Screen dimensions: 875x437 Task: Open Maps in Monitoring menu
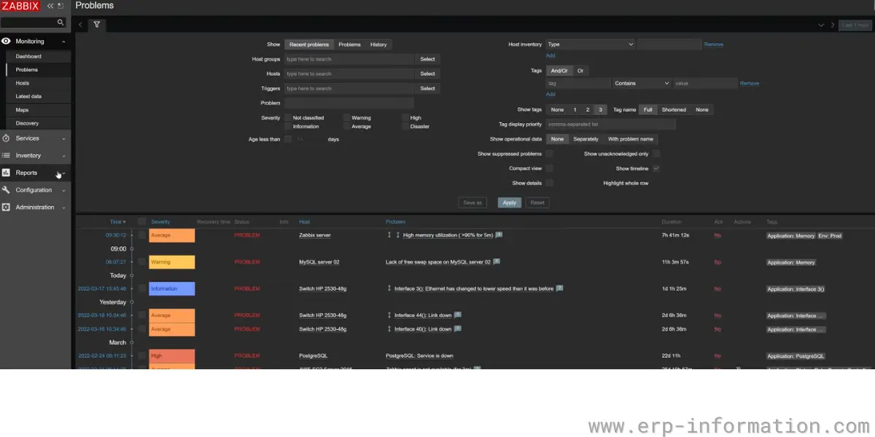coord(22,110)
